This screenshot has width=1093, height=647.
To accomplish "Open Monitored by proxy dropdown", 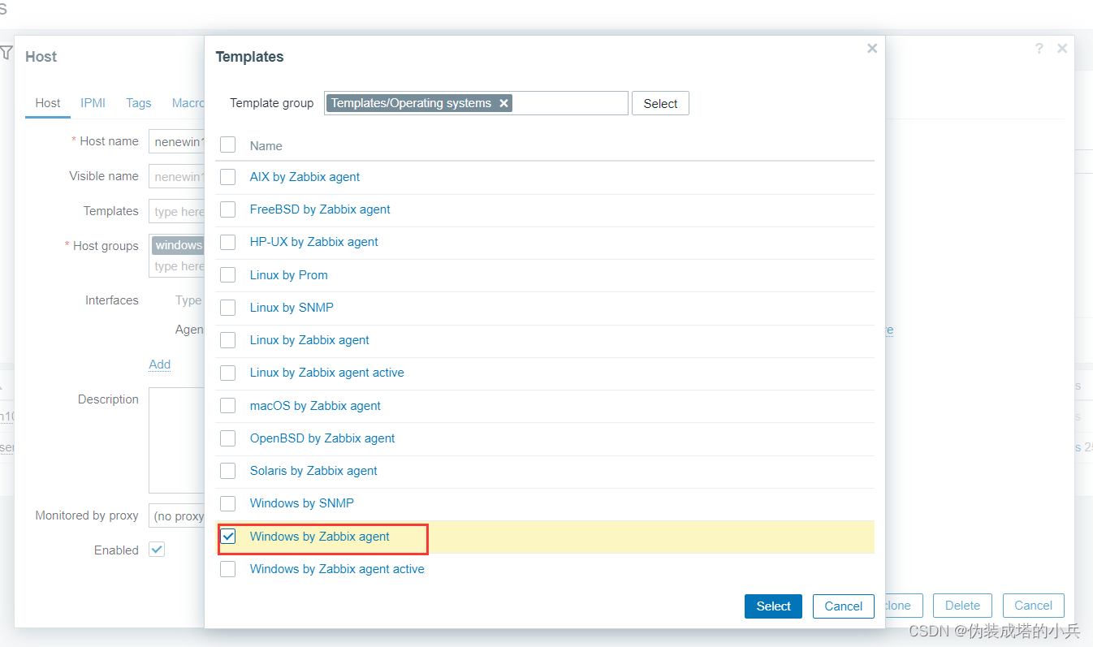I will (x=176, y=515).
